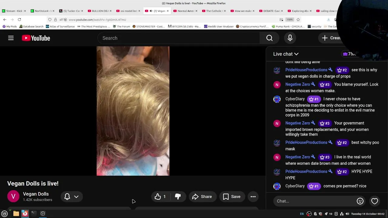This screenshot has height=218, width=388.
Task: Click PrideHouseProductions name on 'best witchy poo mask'
Action: (x=306, y=142)
